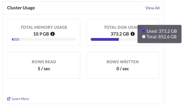Click the info icon beside 373.2 GB disk
The width and height of the screenshot is (184, 106).
132,34
